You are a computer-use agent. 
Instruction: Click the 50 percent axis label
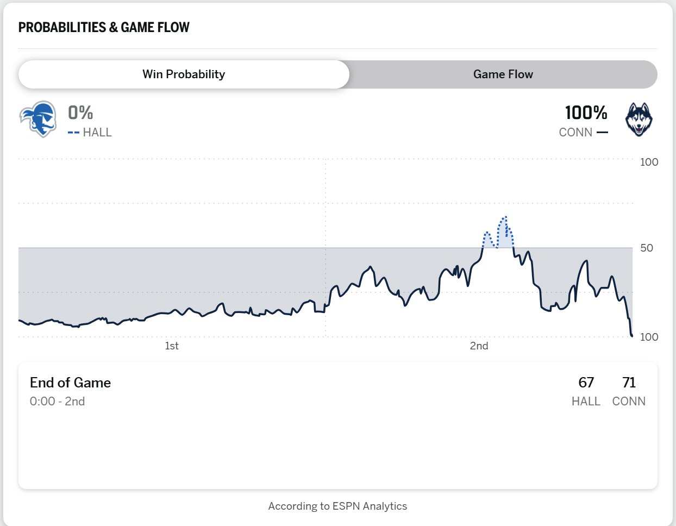click(x=646, y=248)
